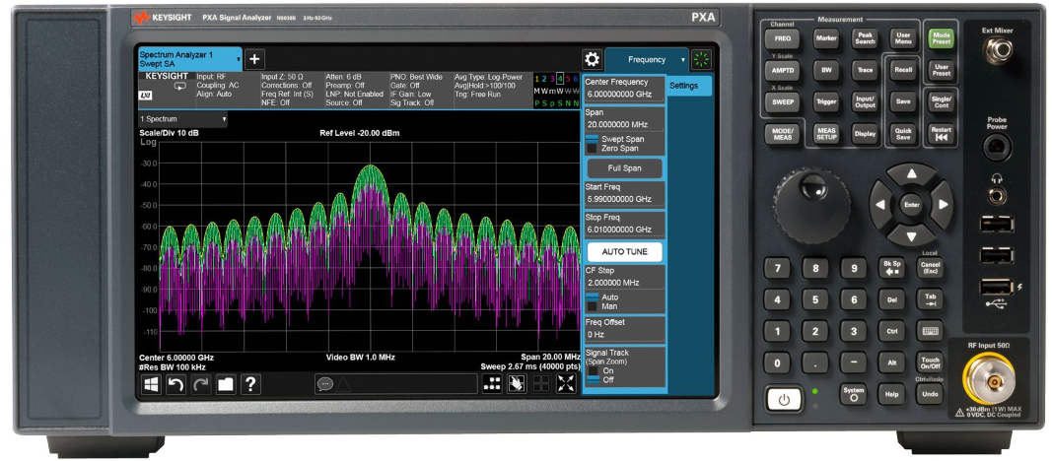Expand the Spectrum Analyzer 1 mode selector
The image size is (1052, 461).
(187, 59)
